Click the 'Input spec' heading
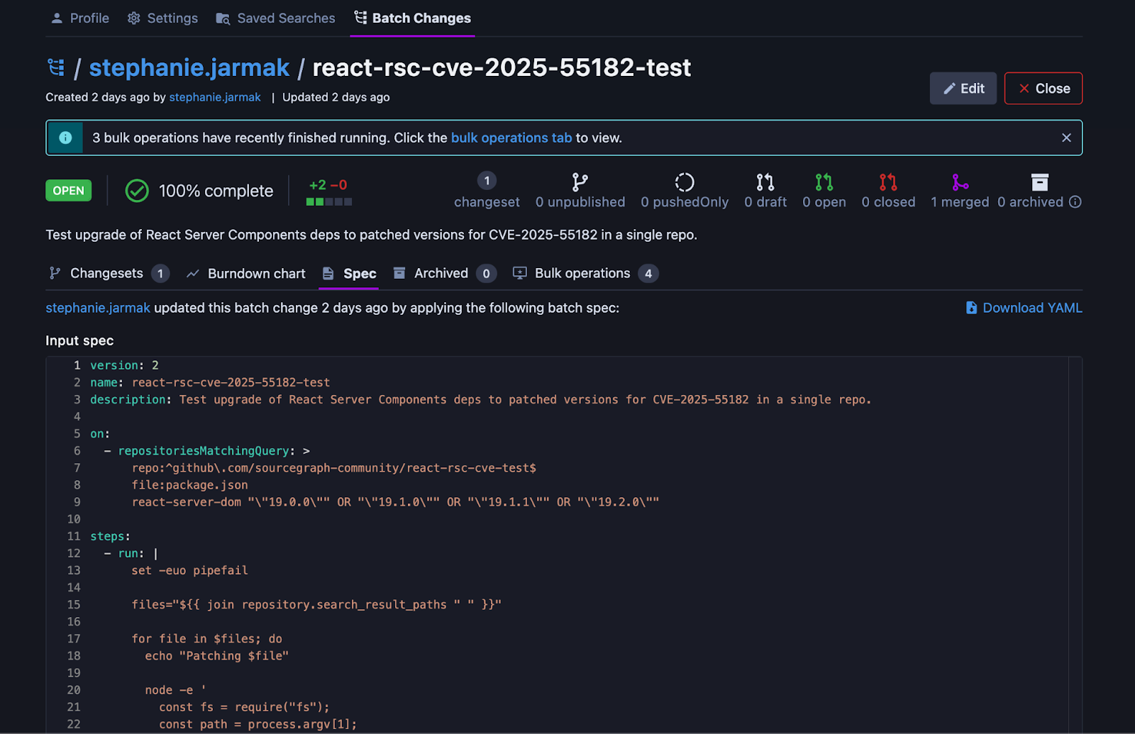The height and width of the screenshot is (734, 1135). coord(79,340)
